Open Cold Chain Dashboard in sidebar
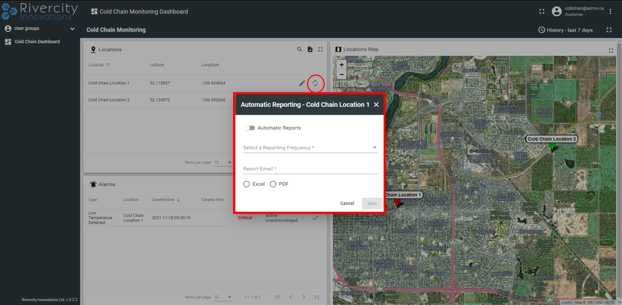Viewport: 622px width, 305px height. tap(36, 42)
